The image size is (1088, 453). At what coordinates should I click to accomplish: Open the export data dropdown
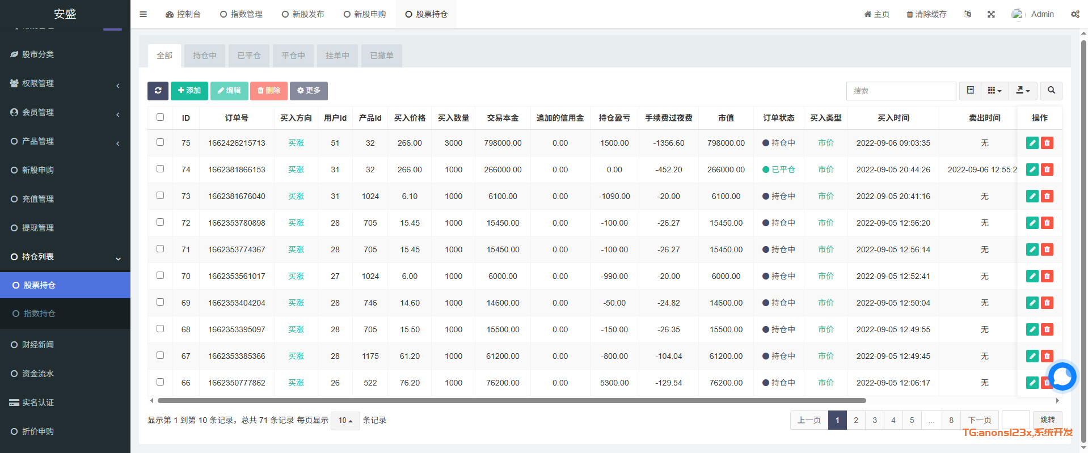point(1023,91)
